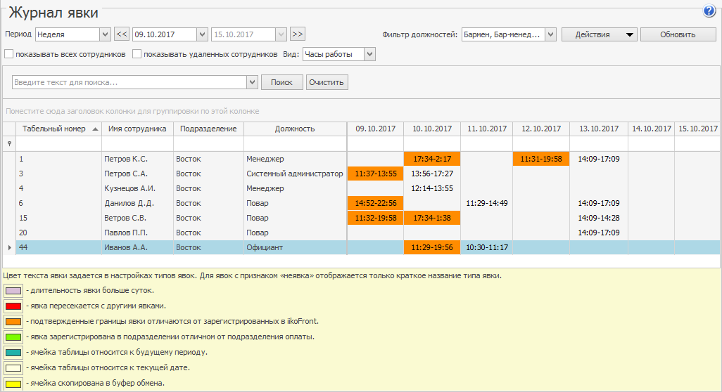722x392 pixels.
Task: Open the Период dropdown showing Неделя
Action: pos(106,34)
